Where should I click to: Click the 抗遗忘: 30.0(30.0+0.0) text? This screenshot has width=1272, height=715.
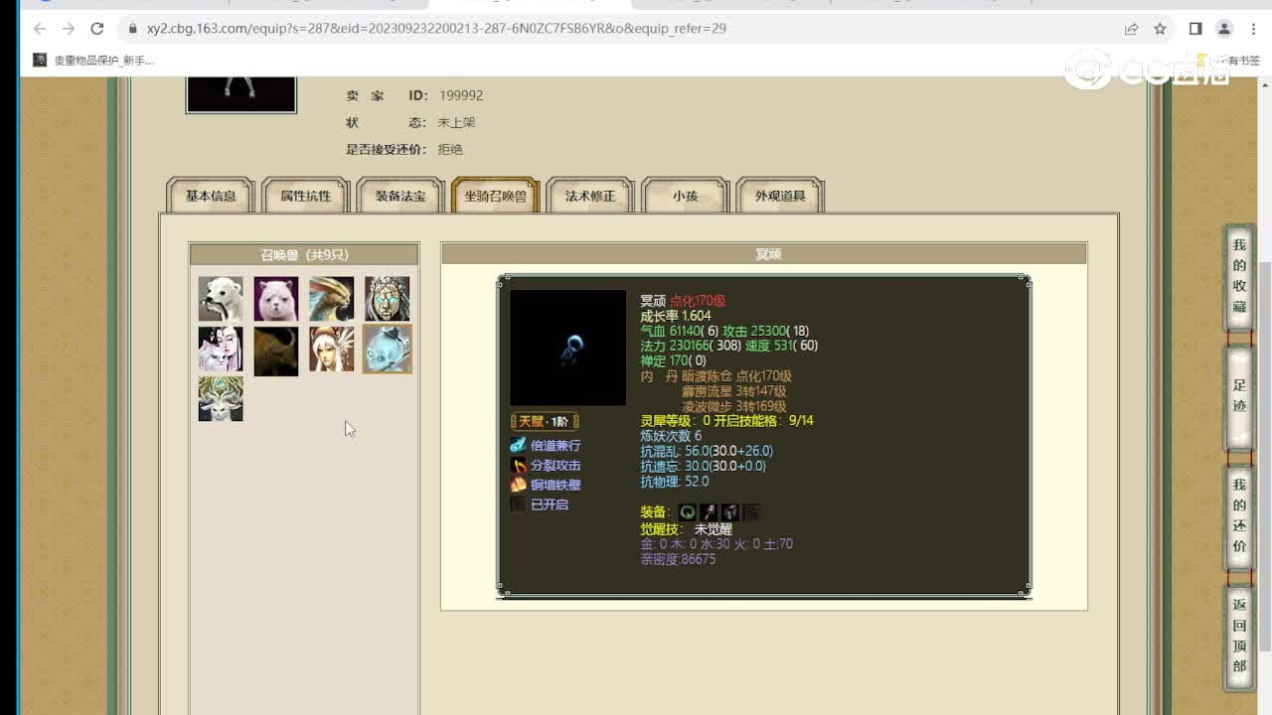point(703,466)
